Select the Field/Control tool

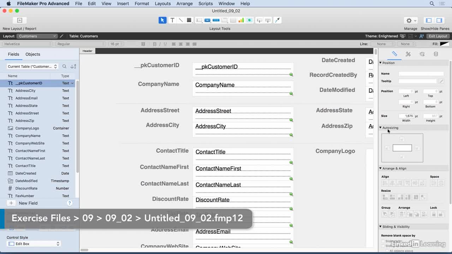coord(199,20)
